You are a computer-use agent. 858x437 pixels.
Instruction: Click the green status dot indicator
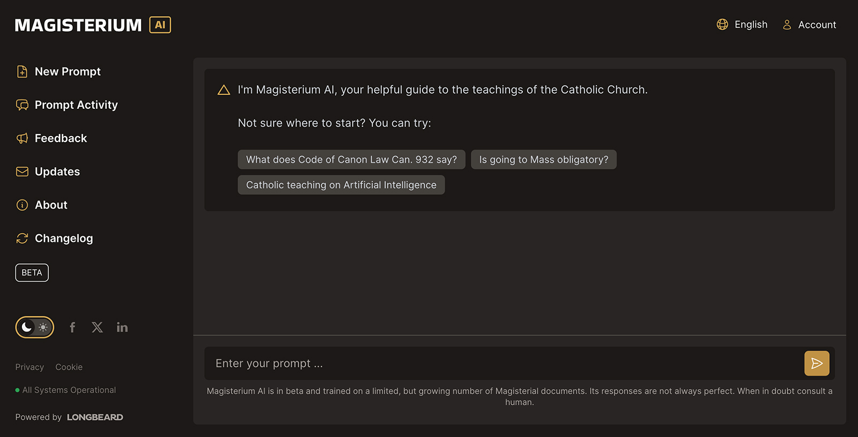(17, 390)
